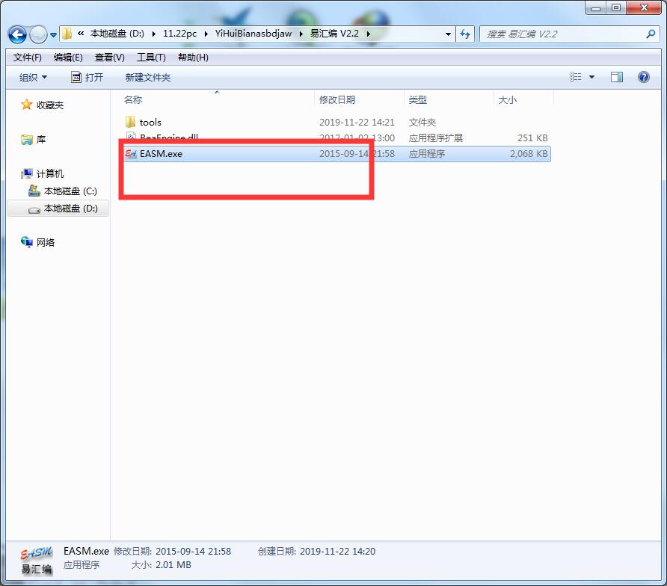
Task: Click 大小 2.01 MB in details pane
Action: (x=162, y=565)
